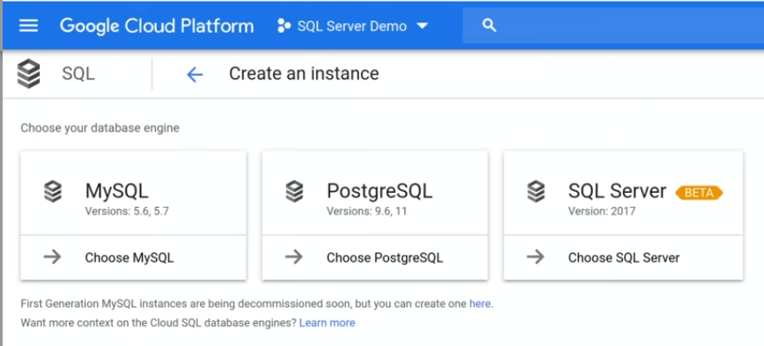
Task: Click 'Version: 2017' text
Action: (602, 211)
